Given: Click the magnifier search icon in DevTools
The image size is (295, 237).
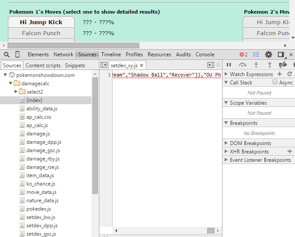Looking at the screenshot, I should coord(7,55).
